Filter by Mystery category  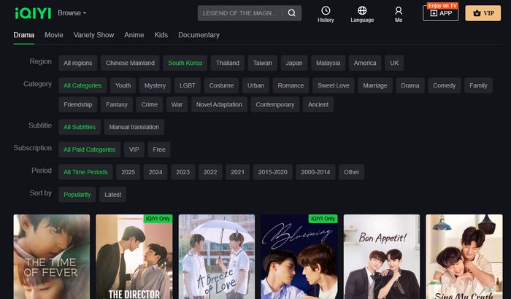point(155,85)
